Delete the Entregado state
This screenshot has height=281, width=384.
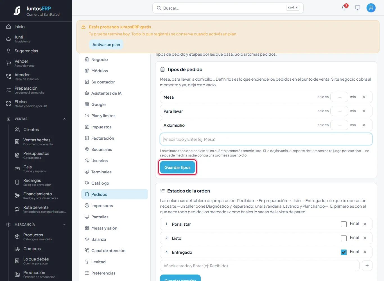(x=365, y=252)
